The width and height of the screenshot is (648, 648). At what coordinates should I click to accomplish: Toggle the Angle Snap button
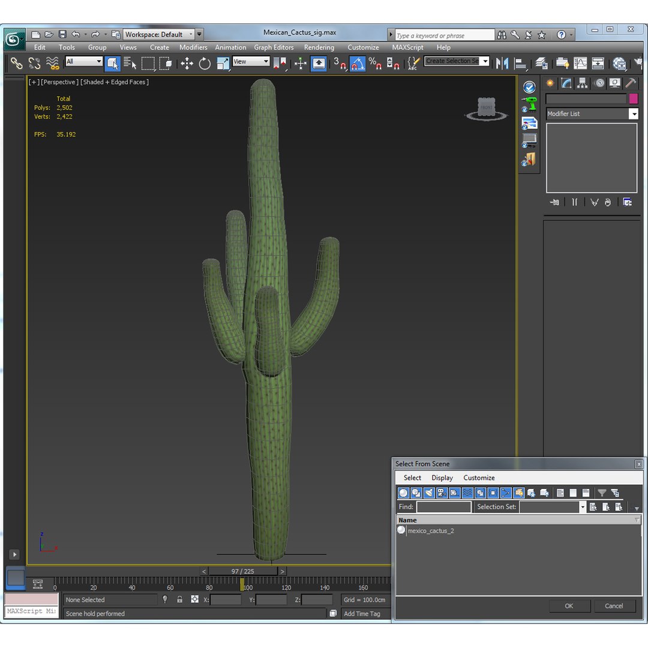pyautogui.click(x=358, y=63)
